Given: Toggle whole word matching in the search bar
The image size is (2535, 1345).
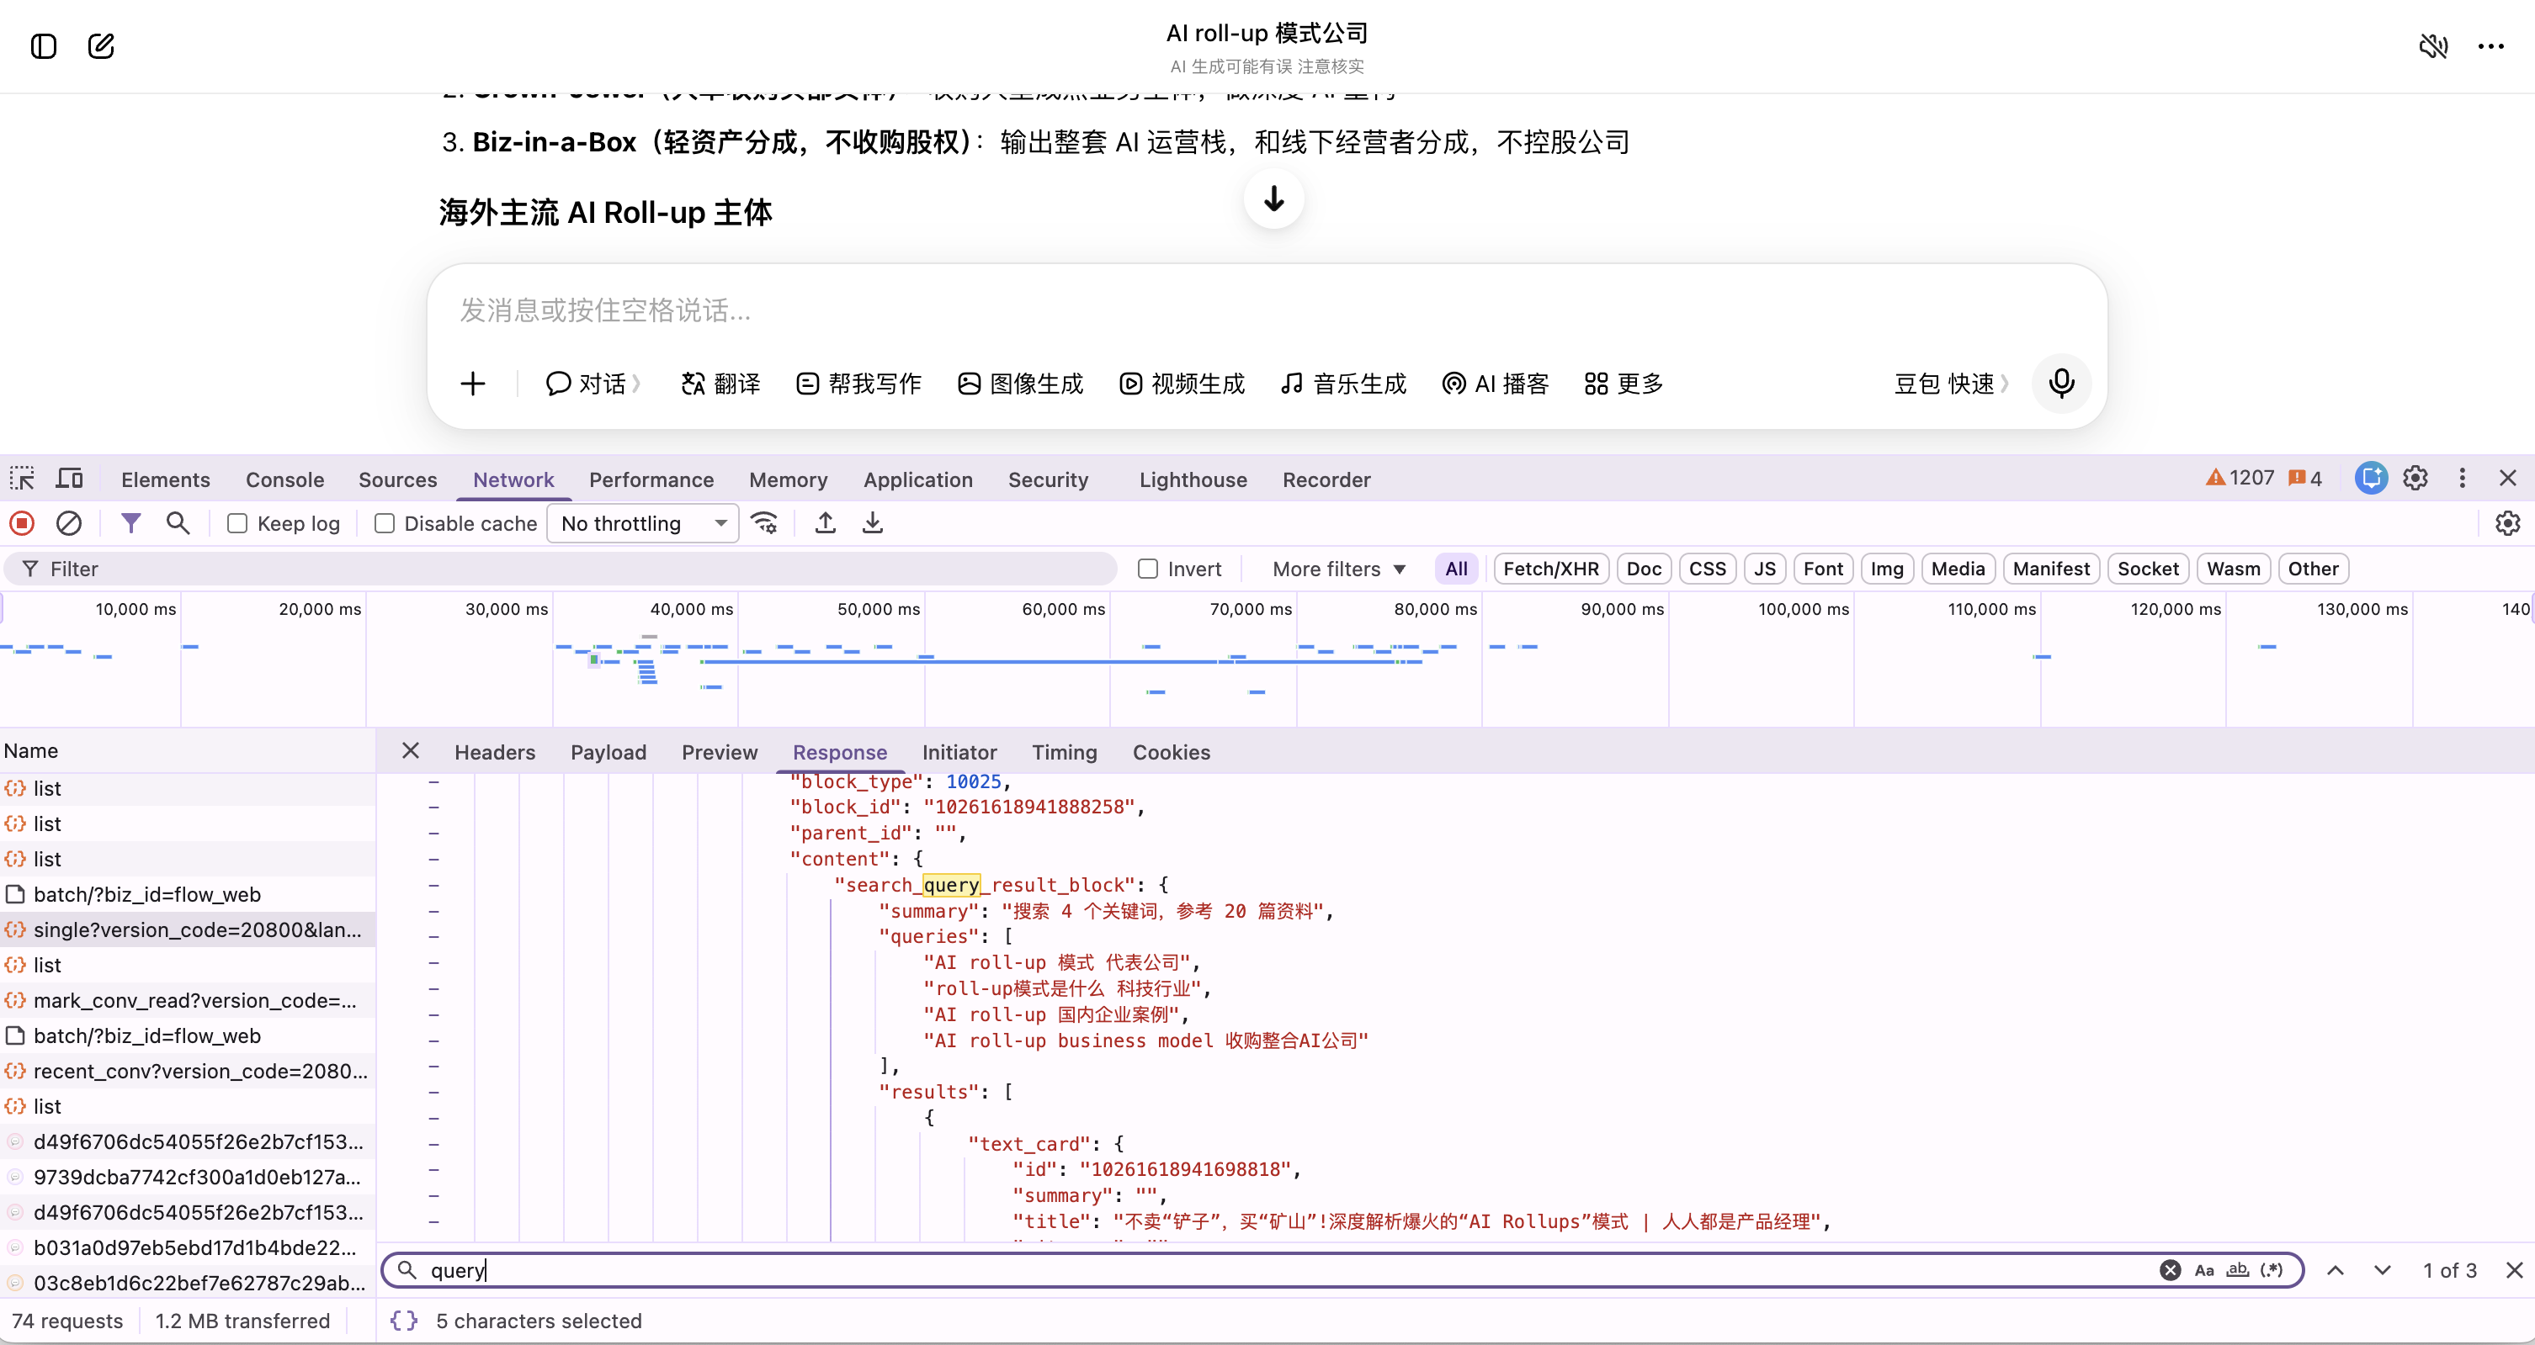Looking at the screenshot, I should click(2237, 1270).
